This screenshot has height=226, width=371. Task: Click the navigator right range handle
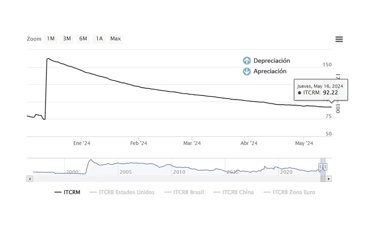coord(325,166)
